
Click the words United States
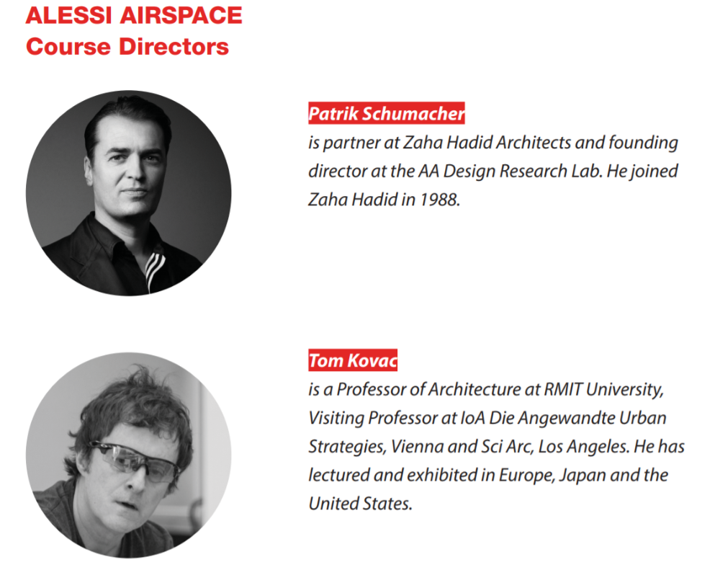[360, 504]
